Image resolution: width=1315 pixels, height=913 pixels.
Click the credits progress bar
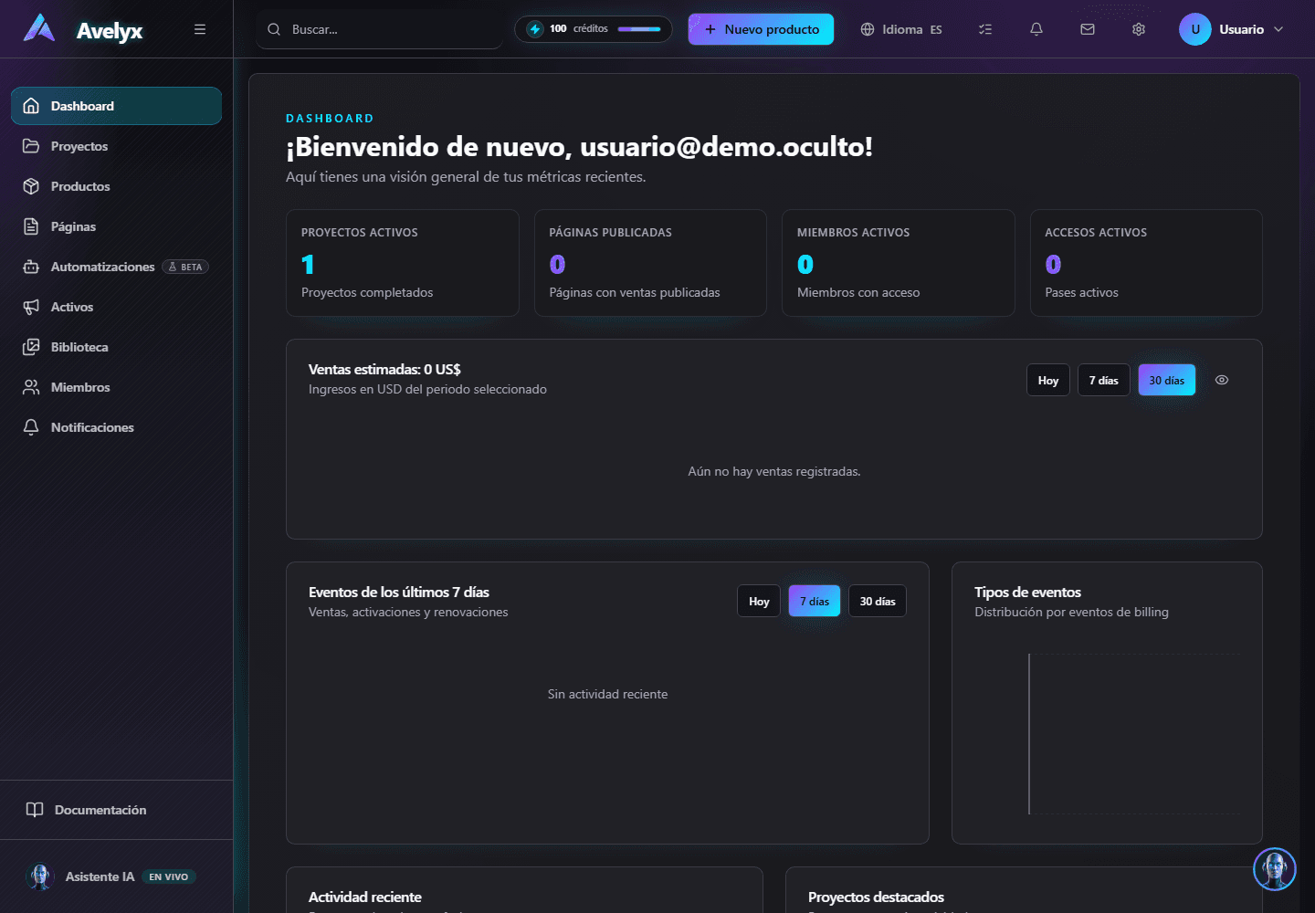point(639,29)
